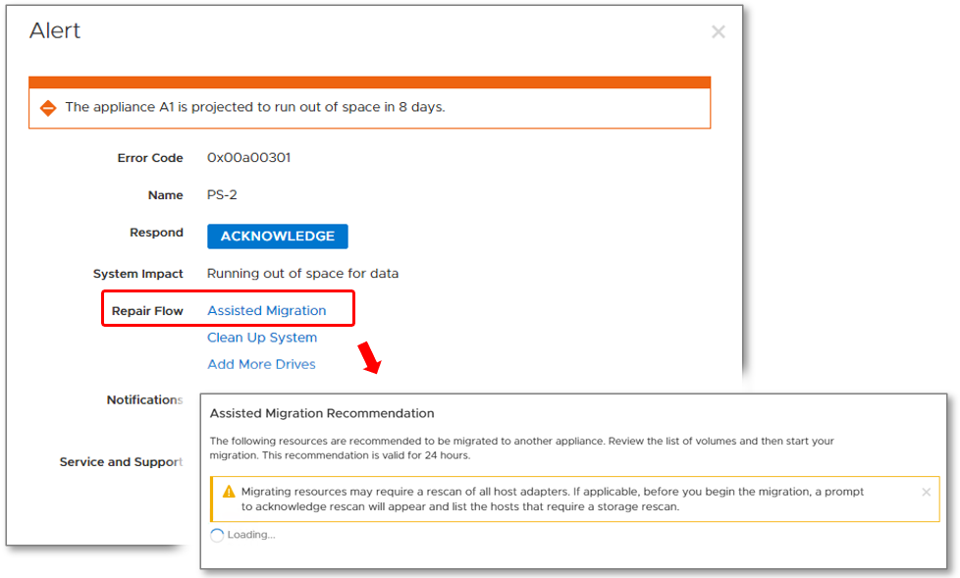This screenshot has height=578, width=960.
Task: Click the Running out of space text
Action: (x=302, y=273)
